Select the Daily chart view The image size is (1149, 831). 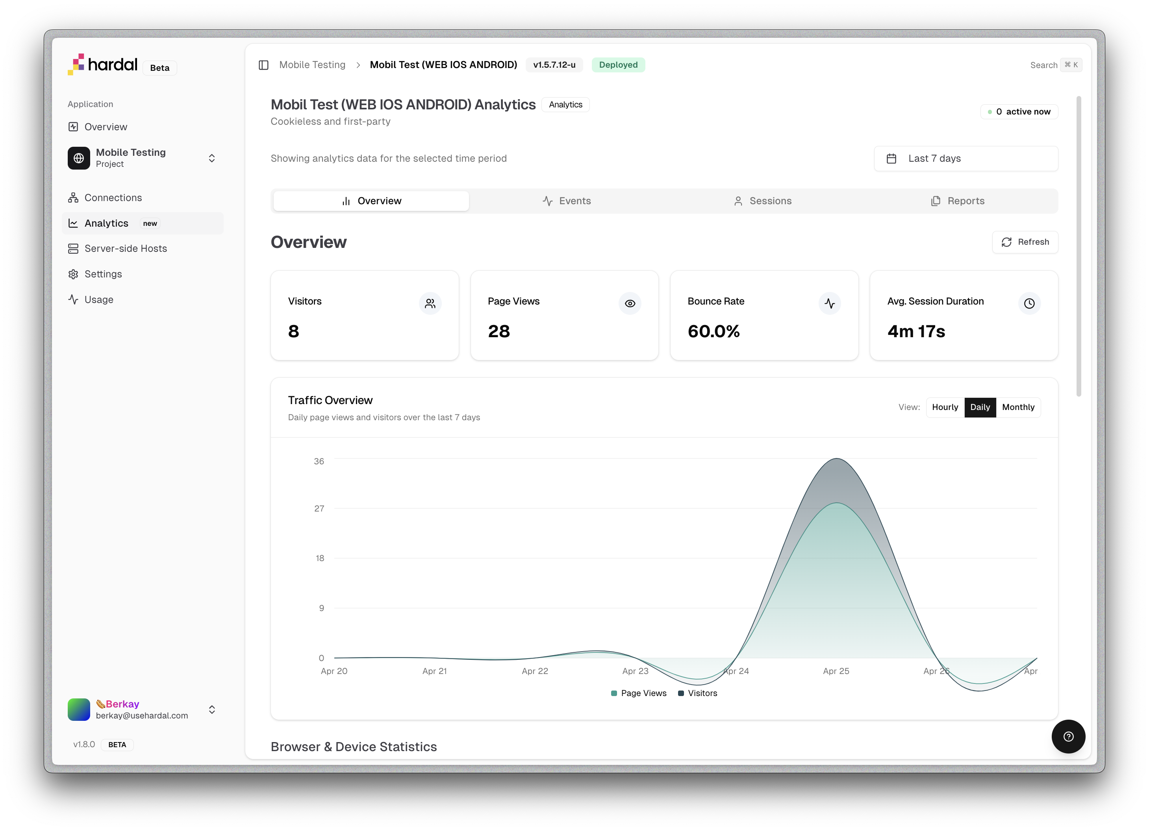click(x=980, y=407)
